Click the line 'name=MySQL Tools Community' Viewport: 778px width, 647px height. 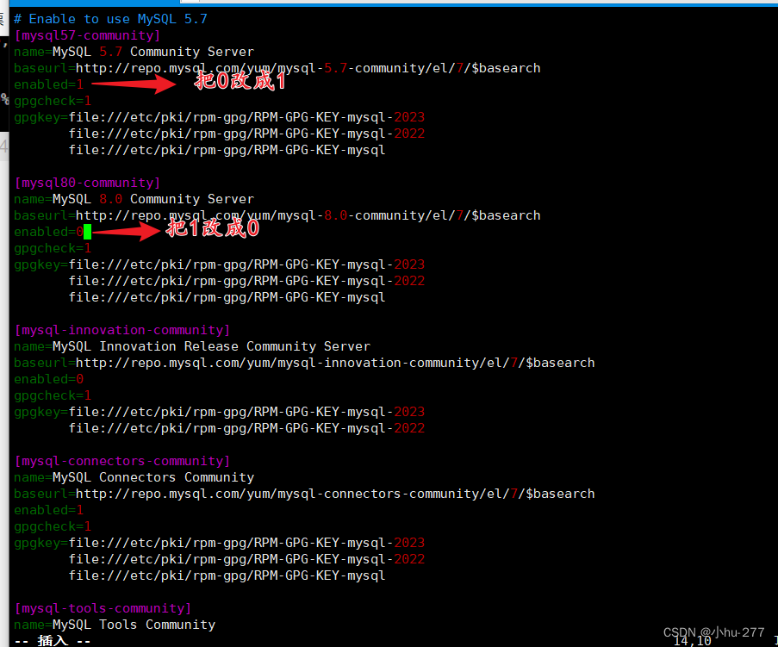tap(114, 625)
